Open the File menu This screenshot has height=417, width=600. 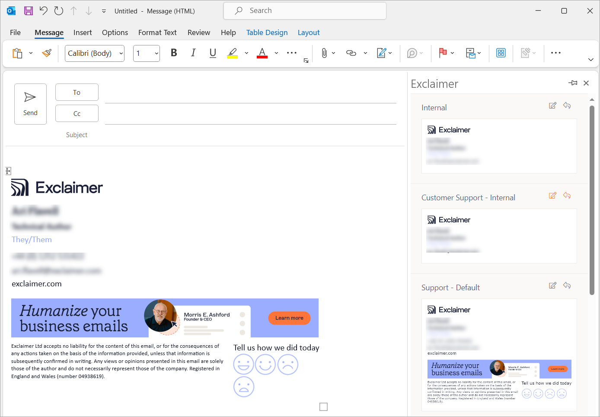[15, 32]
